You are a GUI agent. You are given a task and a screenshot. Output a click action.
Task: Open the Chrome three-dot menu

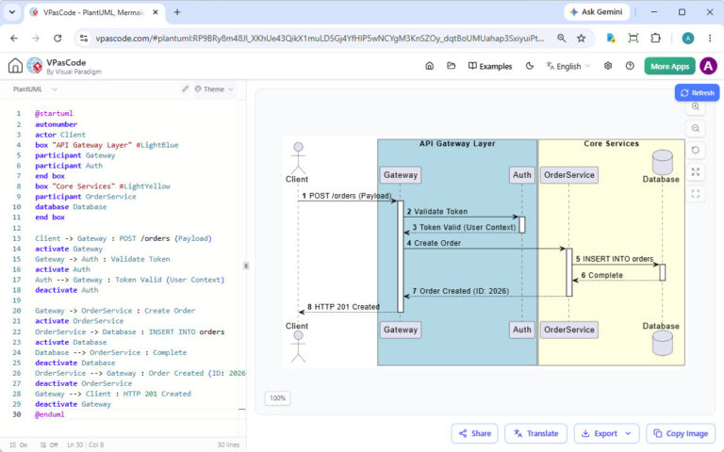pos(710,39)
